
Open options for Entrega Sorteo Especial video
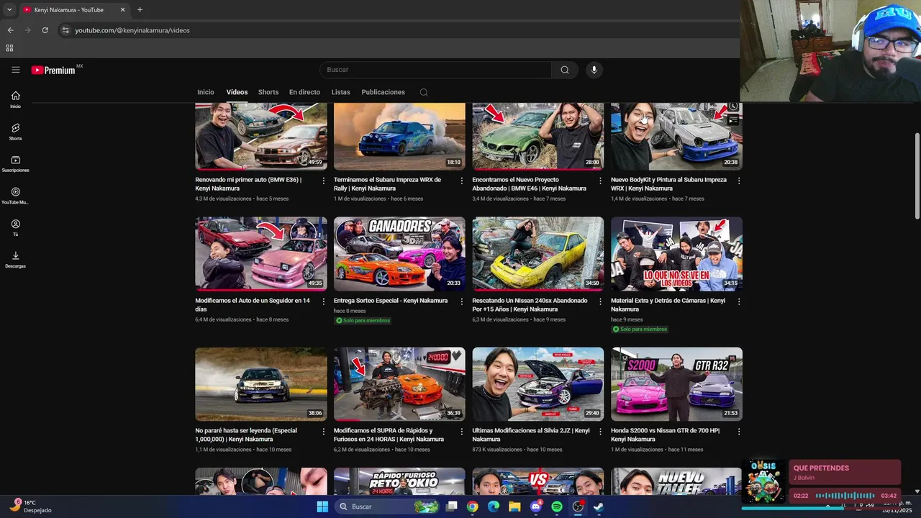point(462,301)
